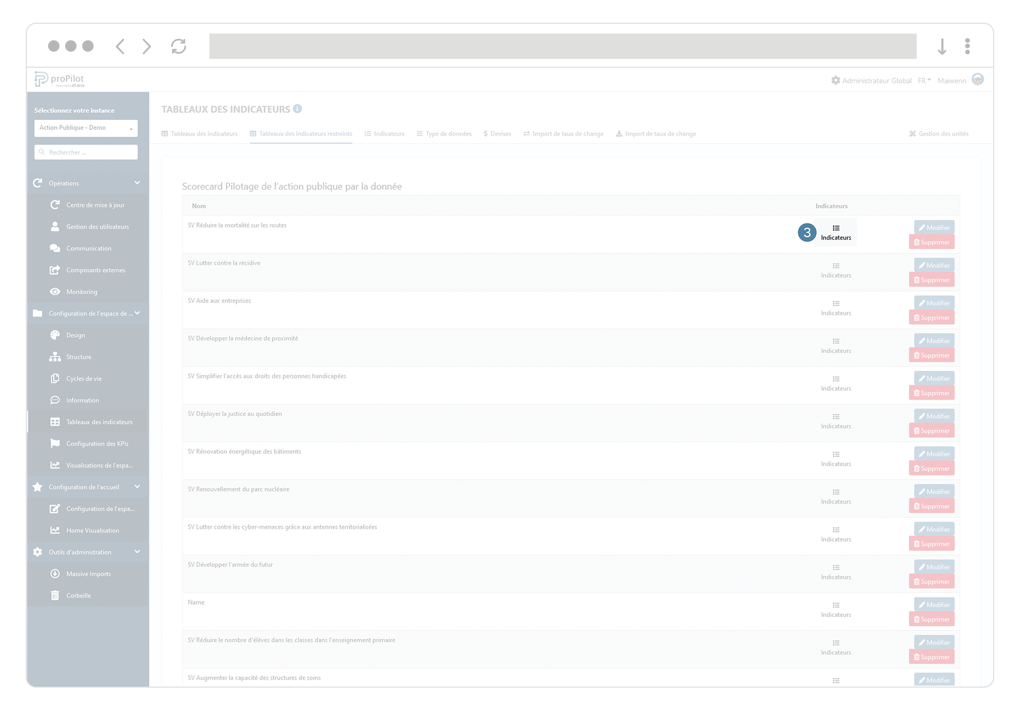
Task: Click the Rechercher search field
Action: [86, 152]
